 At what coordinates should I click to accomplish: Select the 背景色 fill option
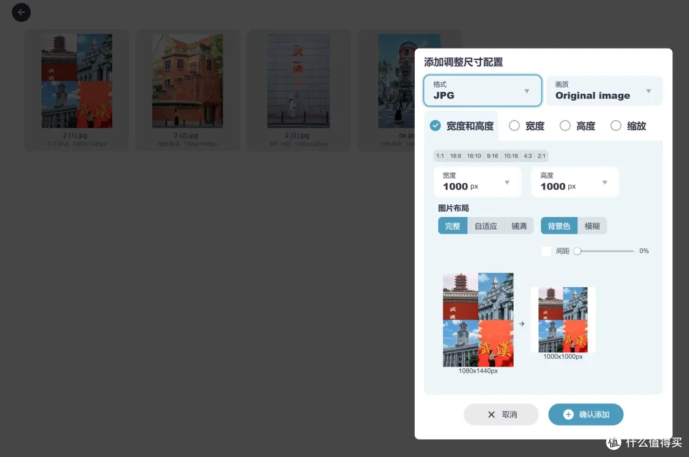click(559, 226)
